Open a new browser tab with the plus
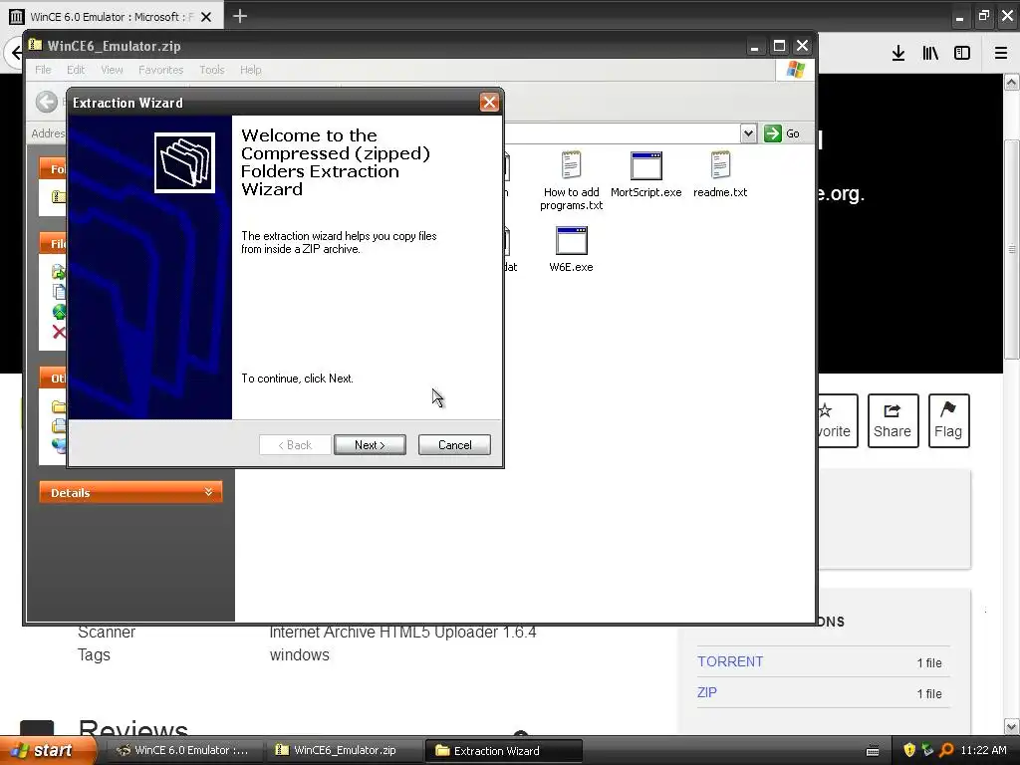This screenshot has width=1020, height=765. coord(240,16)
